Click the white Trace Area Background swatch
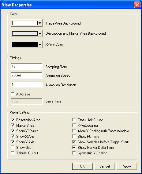 tap(25, 23)
